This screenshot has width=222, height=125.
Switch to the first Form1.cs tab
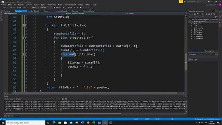coord(7,11)
